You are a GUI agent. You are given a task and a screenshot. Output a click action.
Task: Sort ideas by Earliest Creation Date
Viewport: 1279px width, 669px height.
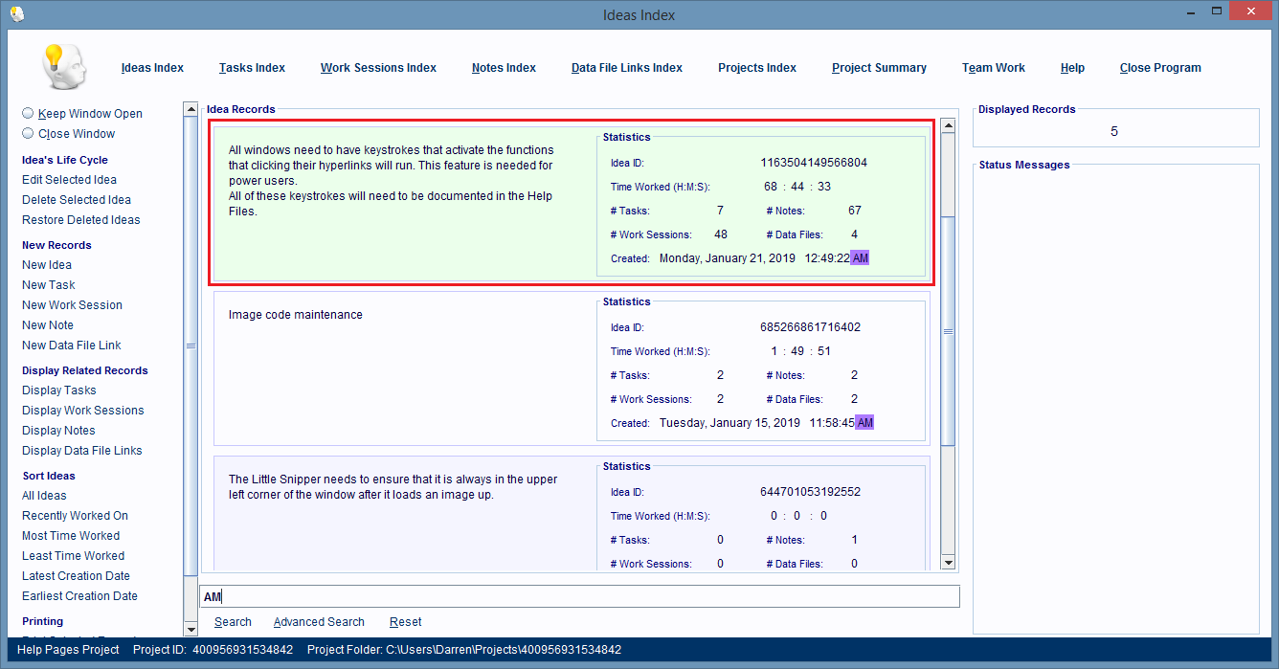79,596
